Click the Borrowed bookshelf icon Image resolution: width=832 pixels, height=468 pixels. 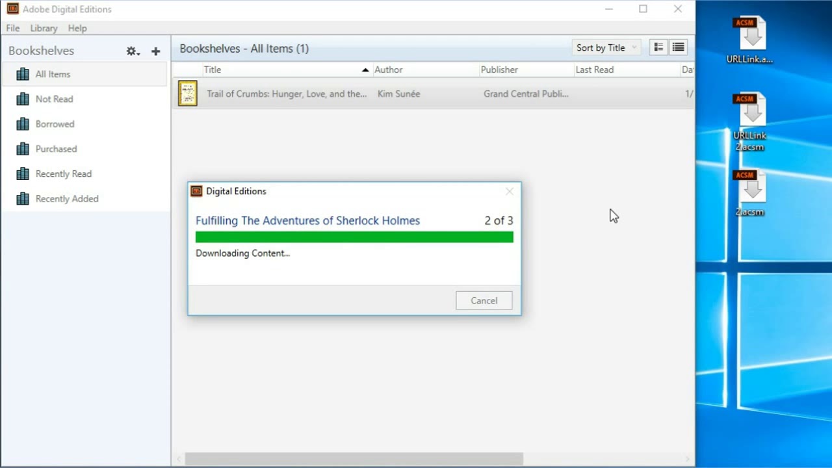(23, 123)
